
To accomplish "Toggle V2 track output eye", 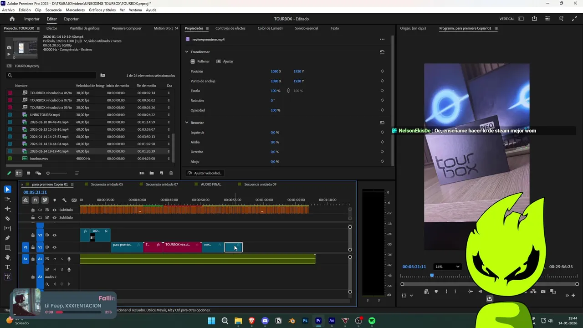I will pyautogui.click(x=55, y=236).
